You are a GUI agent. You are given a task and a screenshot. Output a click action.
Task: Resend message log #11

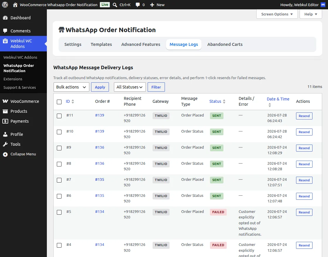[x=304, y=116]
